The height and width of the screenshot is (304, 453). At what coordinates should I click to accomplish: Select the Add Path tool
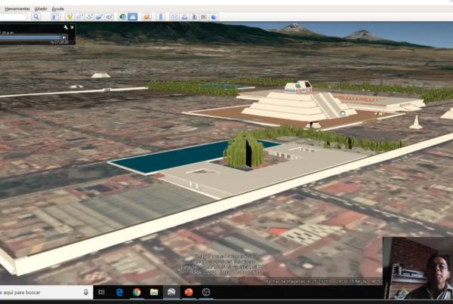click(90, 16)
